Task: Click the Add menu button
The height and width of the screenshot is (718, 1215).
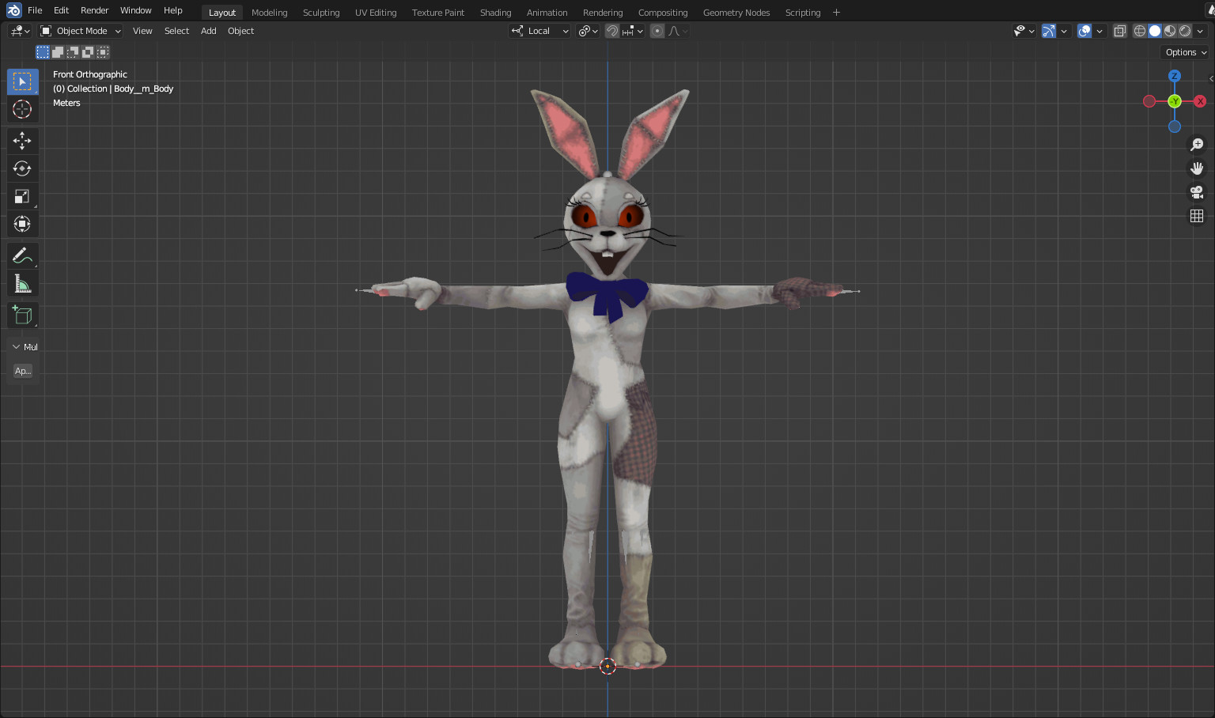Action: [208, 31]
